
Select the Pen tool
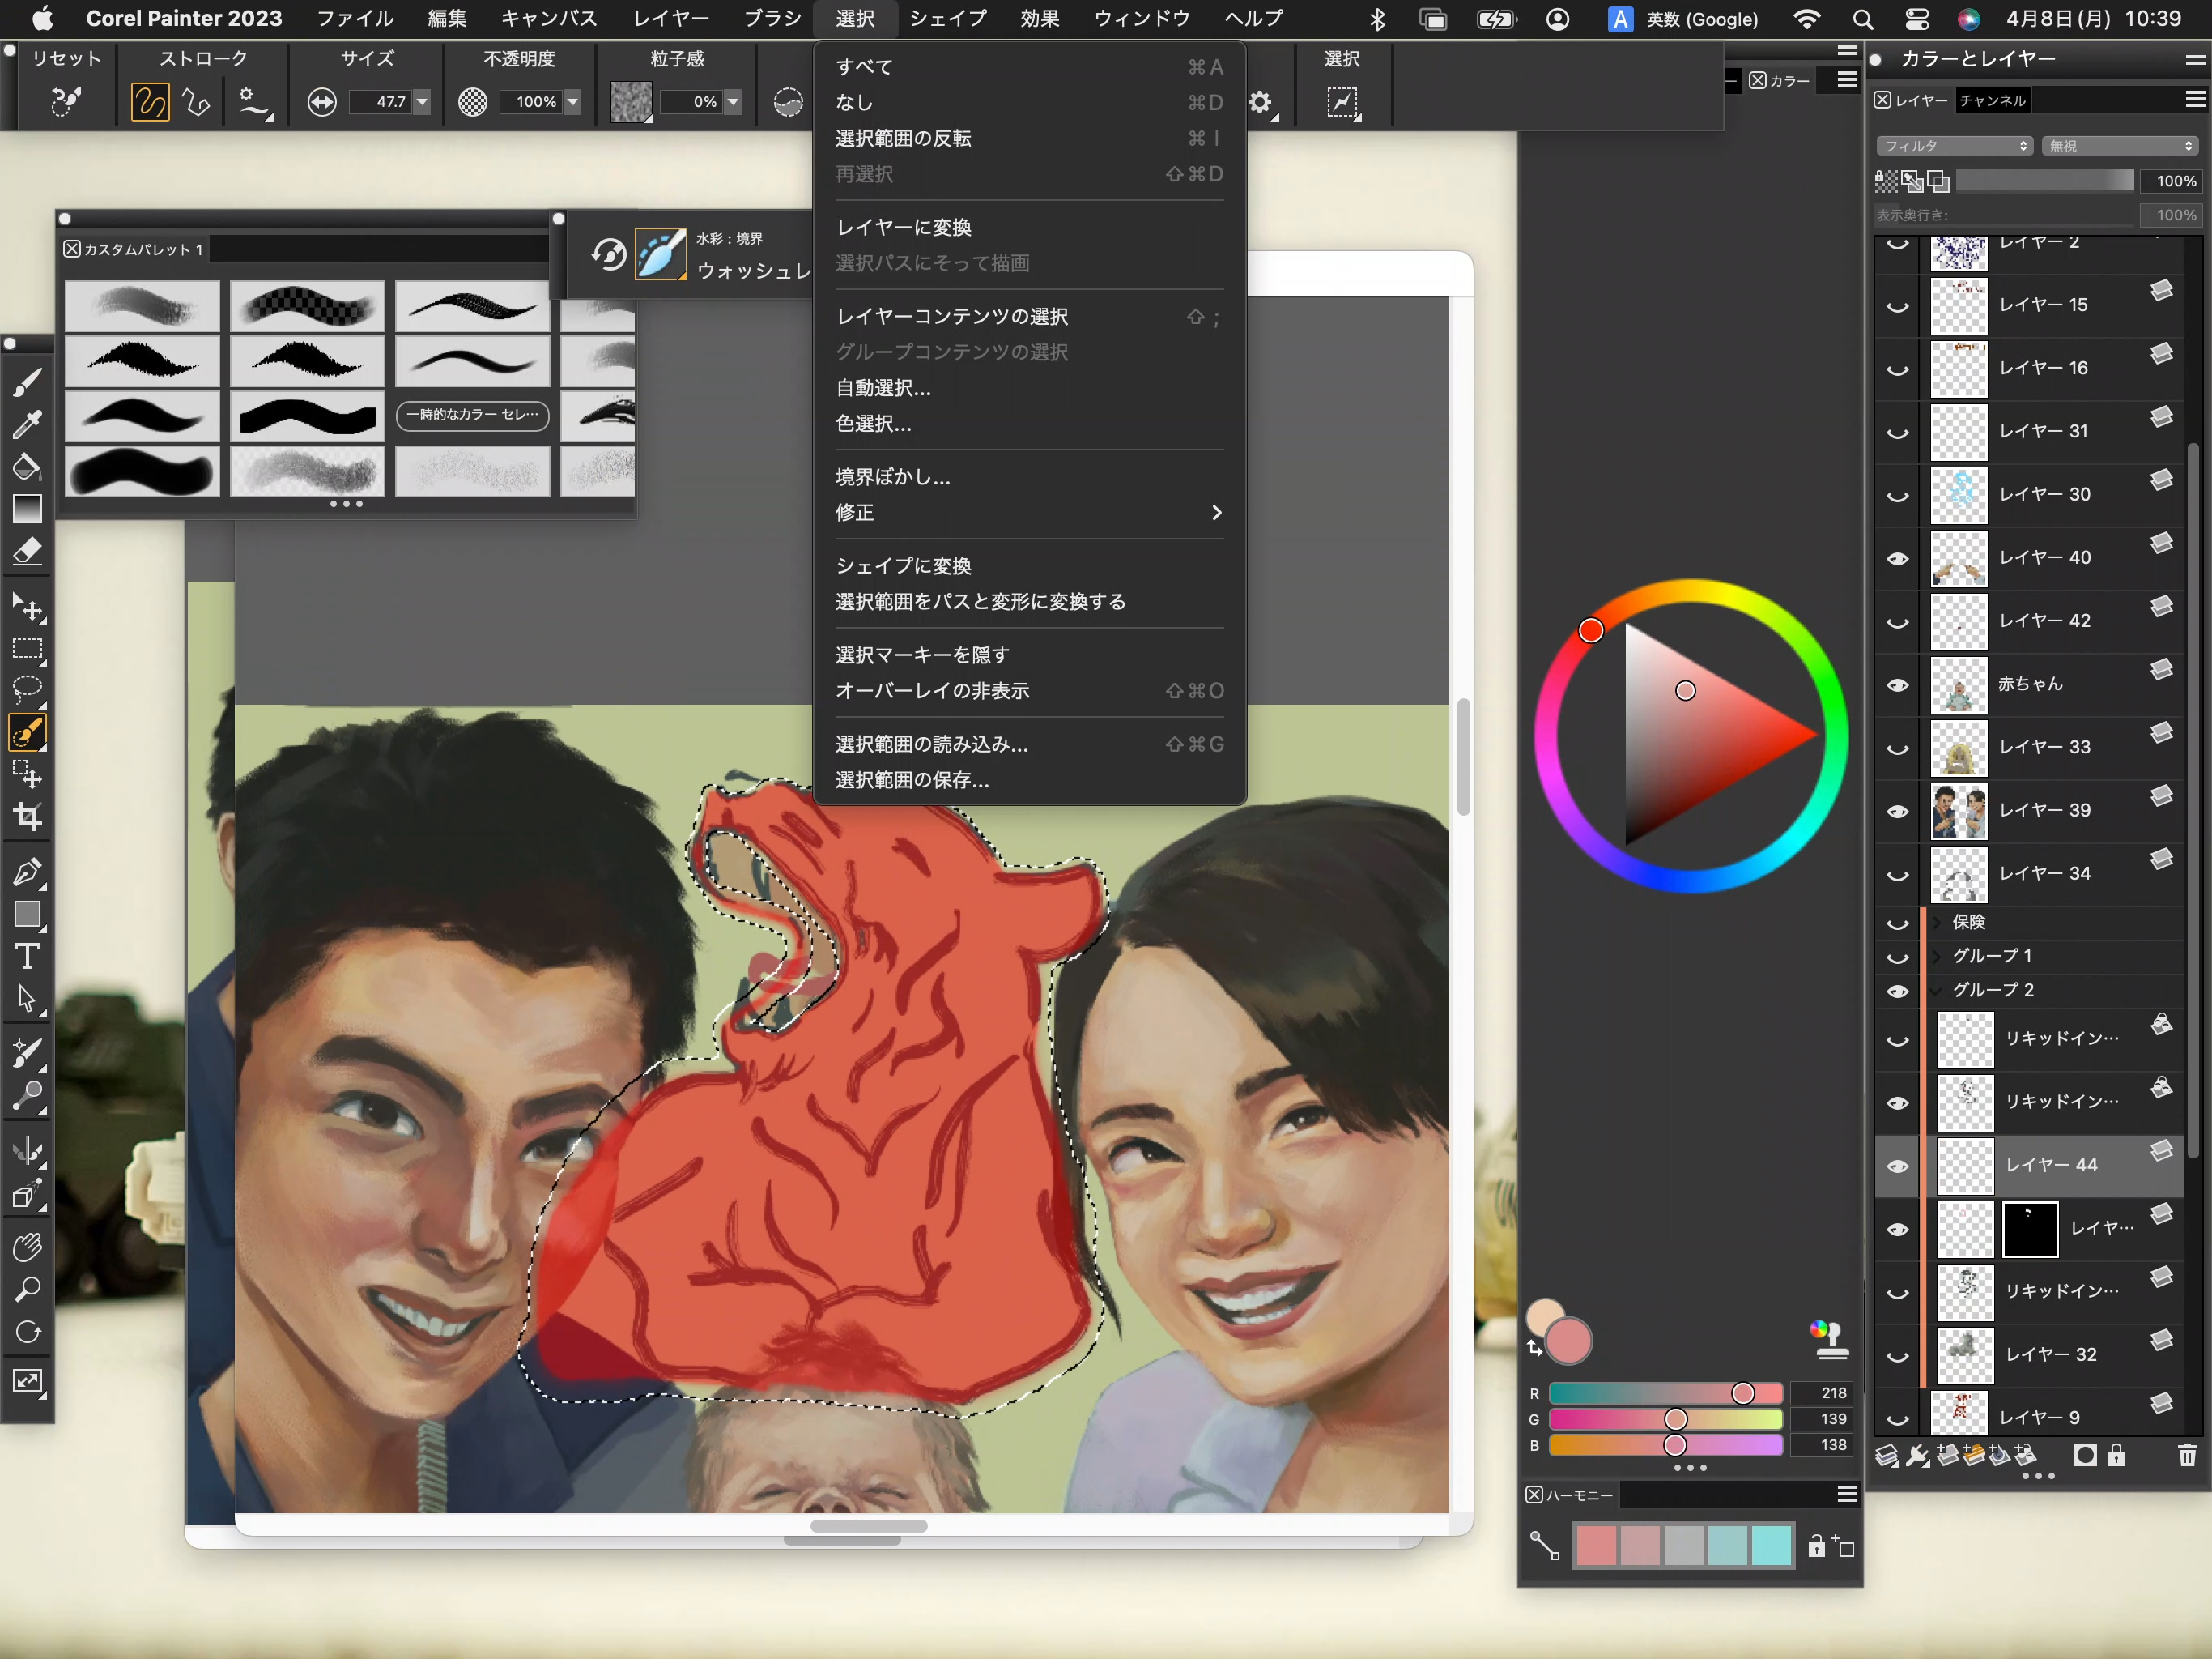click(27, 872)
